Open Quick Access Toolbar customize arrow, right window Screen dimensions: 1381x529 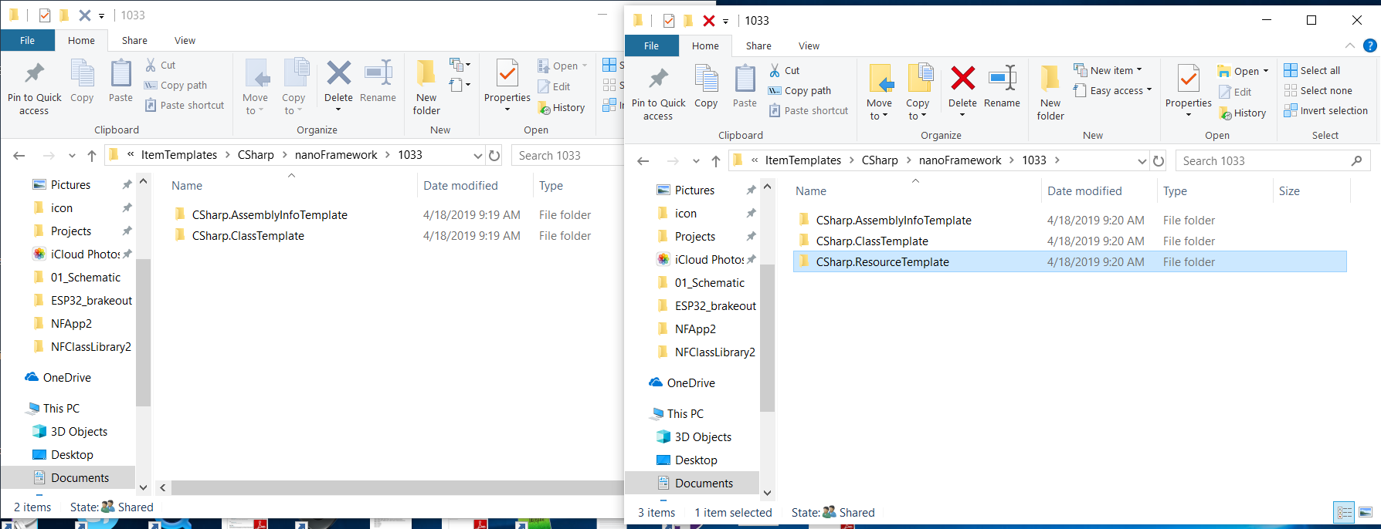725,22
